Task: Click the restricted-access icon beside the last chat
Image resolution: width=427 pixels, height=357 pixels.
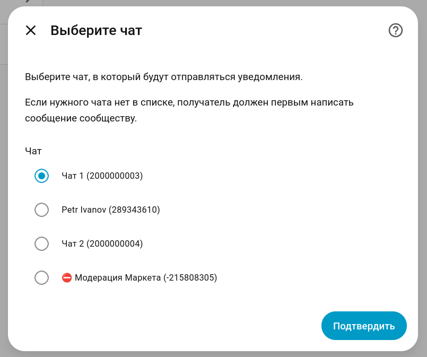Action: [67, 277]
